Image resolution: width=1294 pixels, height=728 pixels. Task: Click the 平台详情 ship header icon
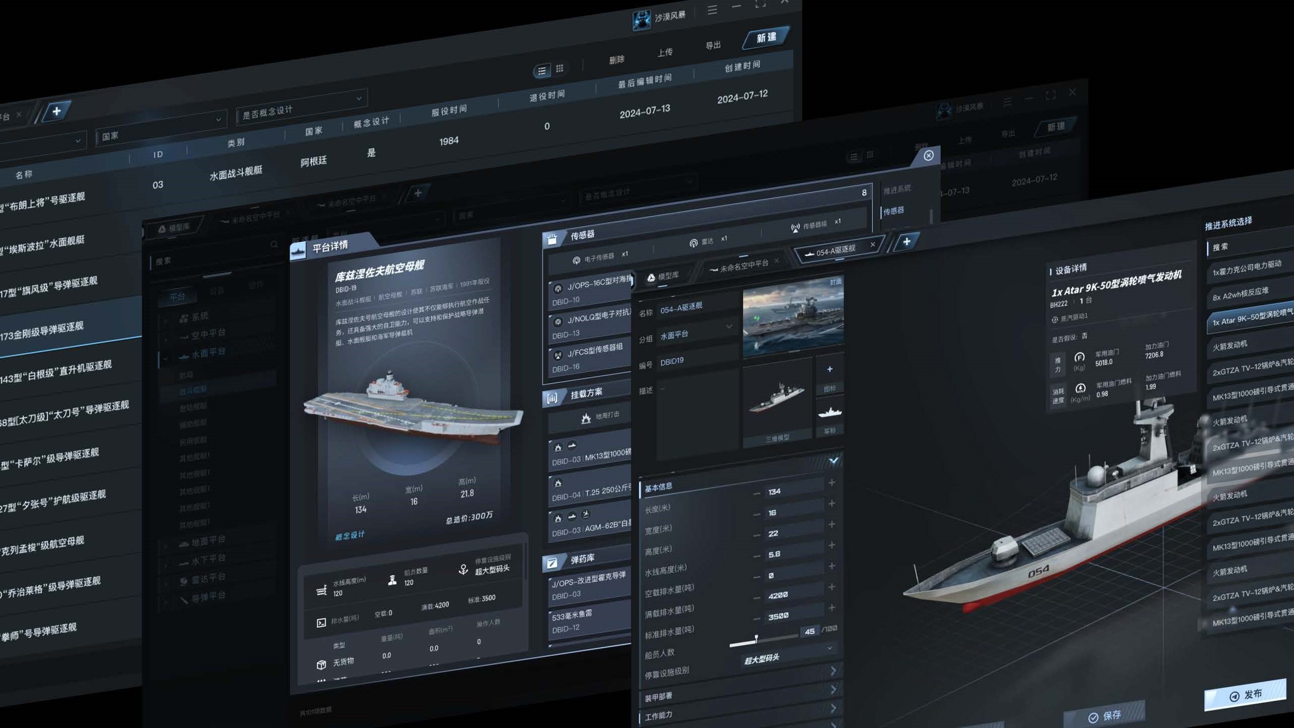(298, 251)
